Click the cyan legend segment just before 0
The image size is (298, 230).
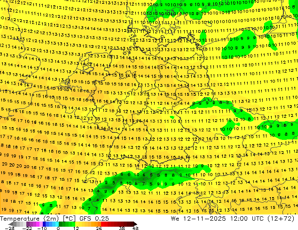pos(57,224)
